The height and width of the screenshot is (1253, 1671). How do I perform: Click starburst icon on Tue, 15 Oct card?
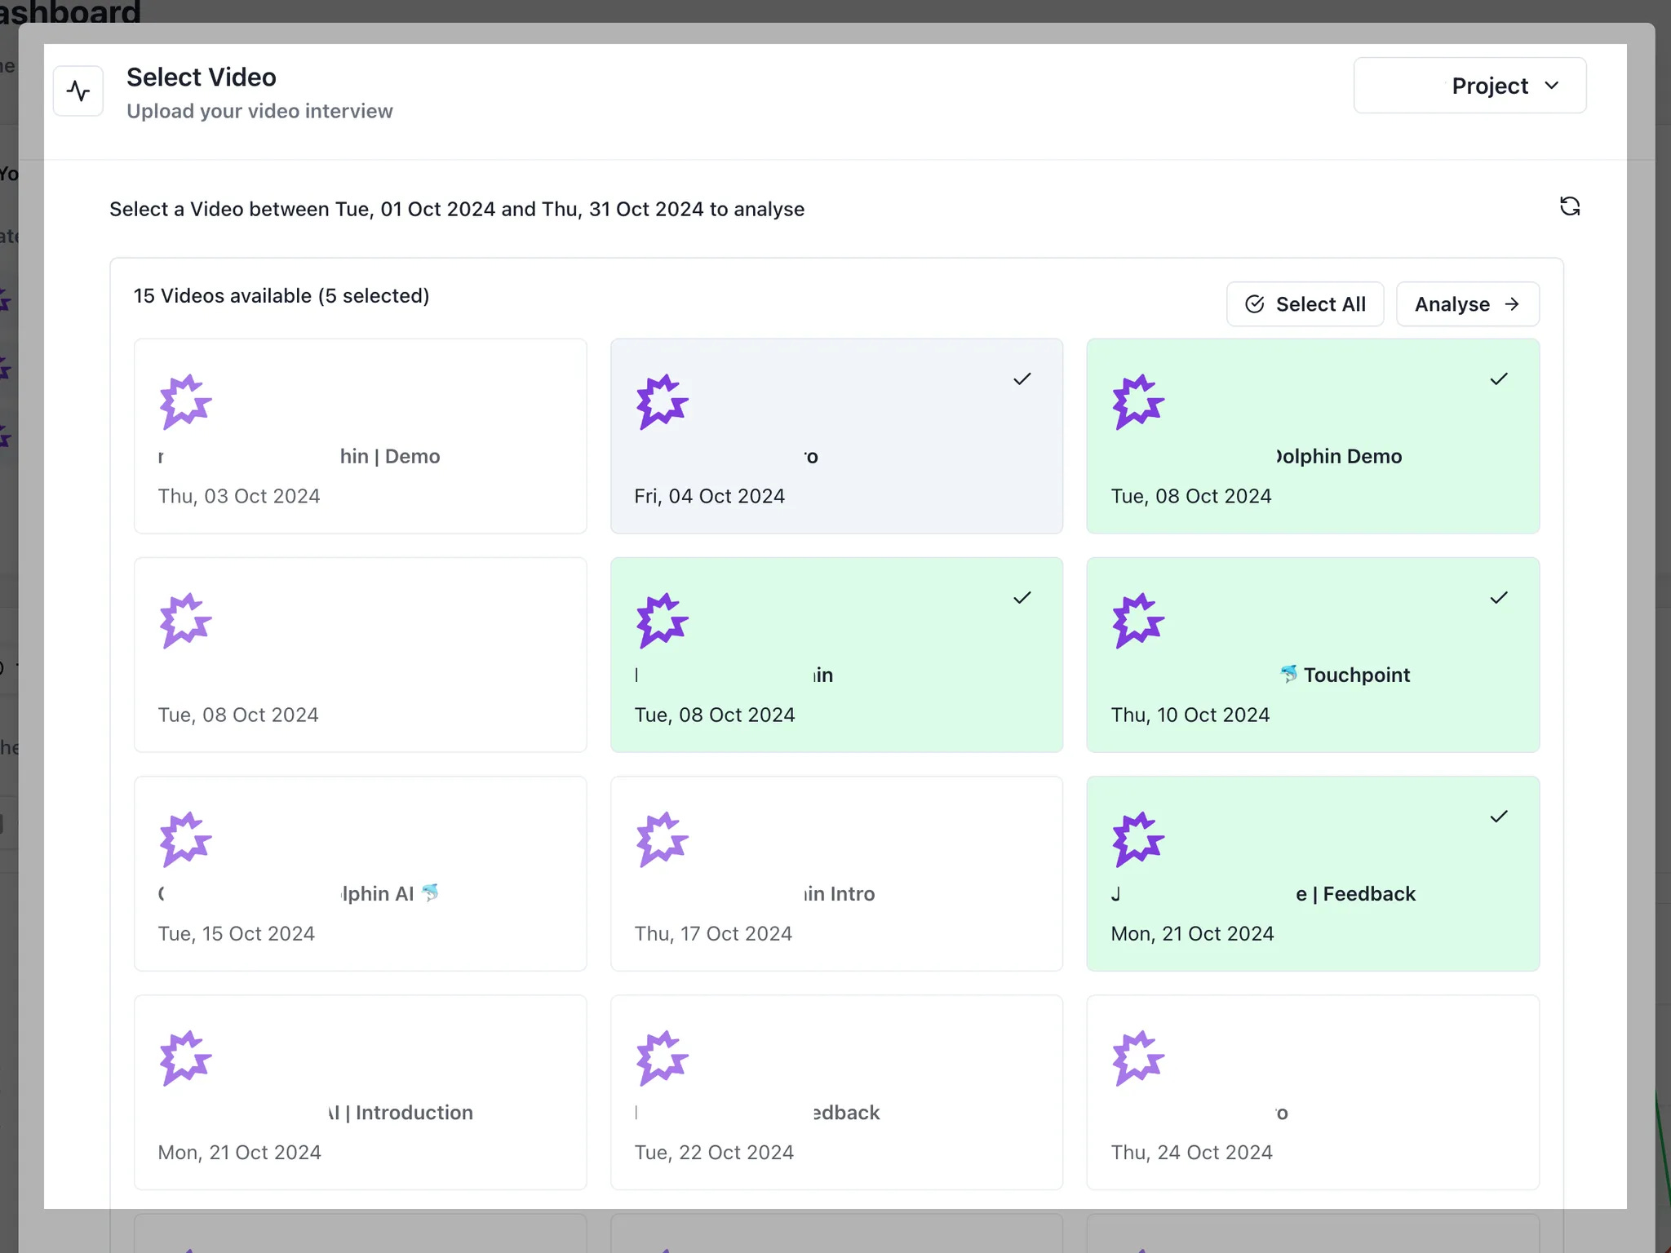click(186, 839)
